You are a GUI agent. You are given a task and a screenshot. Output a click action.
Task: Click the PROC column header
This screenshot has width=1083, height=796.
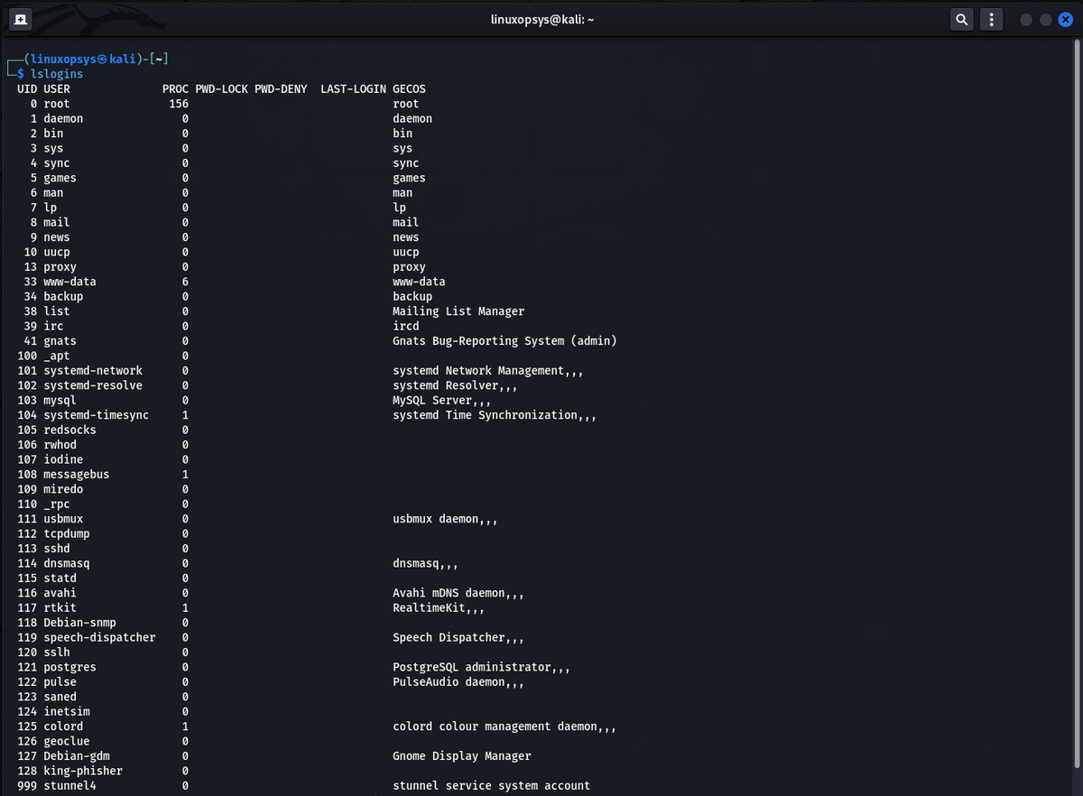[x=175, y=89]
